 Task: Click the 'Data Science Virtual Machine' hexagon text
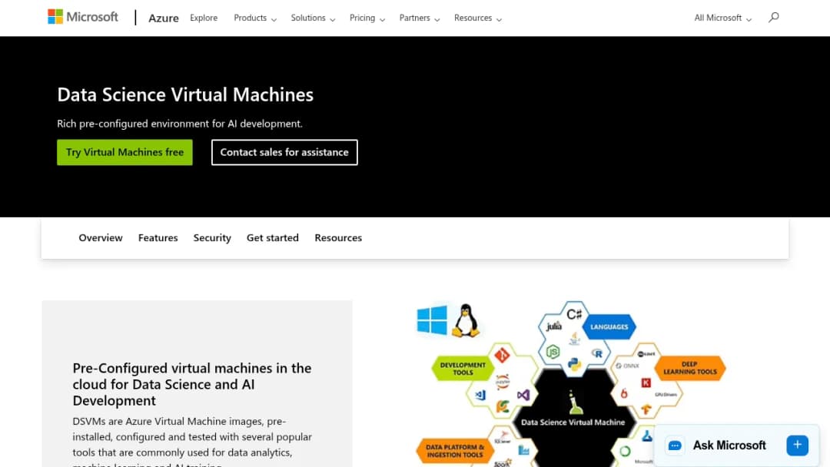point(573,422)
